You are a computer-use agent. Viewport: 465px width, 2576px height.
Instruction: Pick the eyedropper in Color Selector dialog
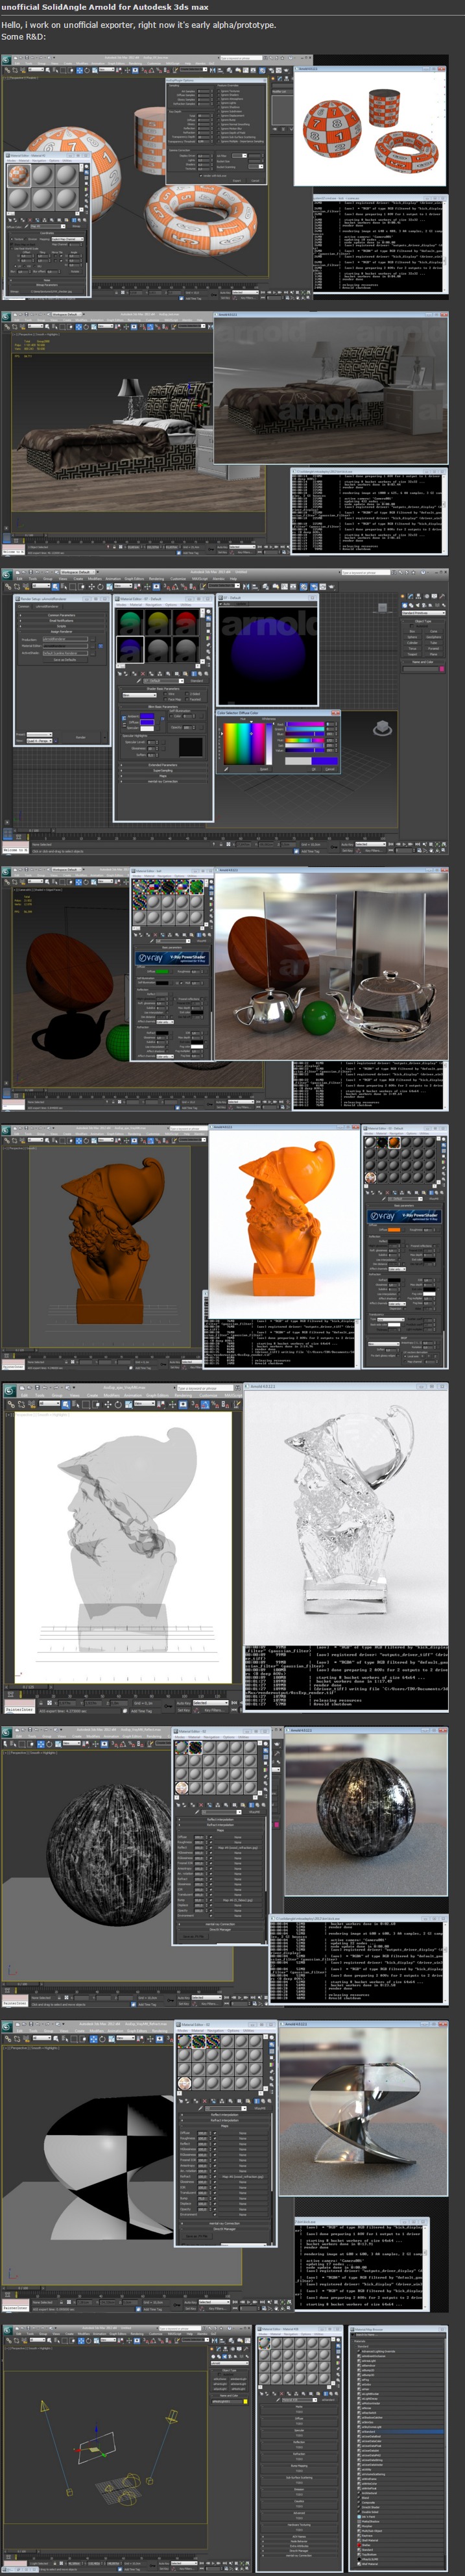(226, 768)
